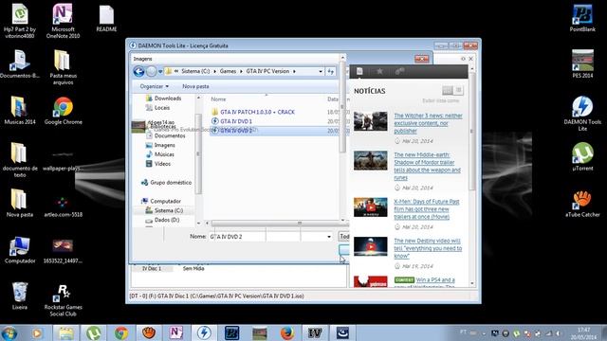This screenshot has width=607, height=341.
Task: Open favorites star tab in DAEMON panel
Action: pos(379,71)
